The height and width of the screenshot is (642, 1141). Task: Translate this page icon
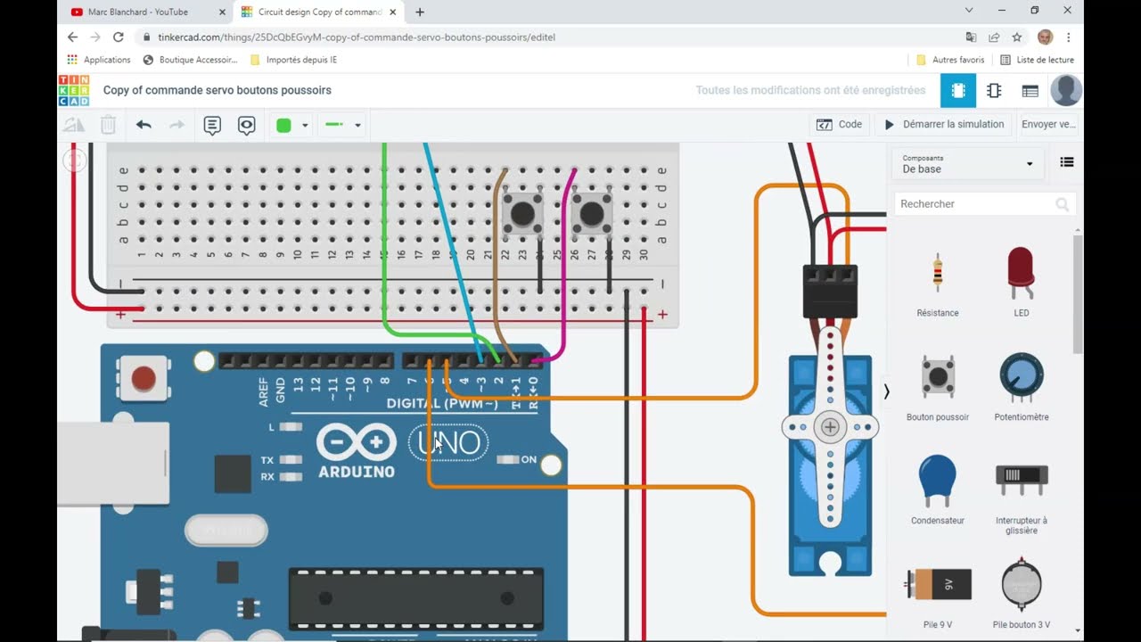pos(971,37)
